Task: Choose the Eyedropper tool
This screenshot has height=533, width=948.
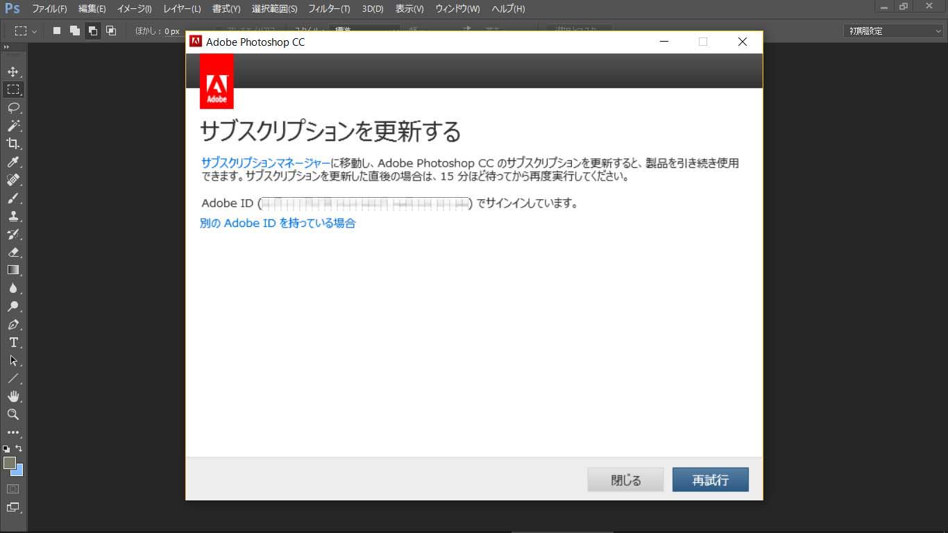Action: tap(12, 162)
